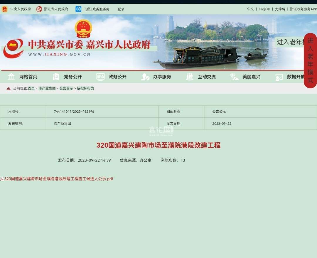Click the 网站首页 building icon
The width and height of the screenshot is (317, 258).
click(x=11, y=77)
